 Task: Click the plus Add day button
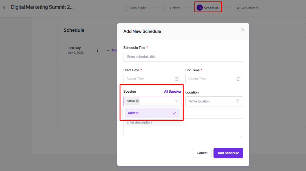coord(112,51)
